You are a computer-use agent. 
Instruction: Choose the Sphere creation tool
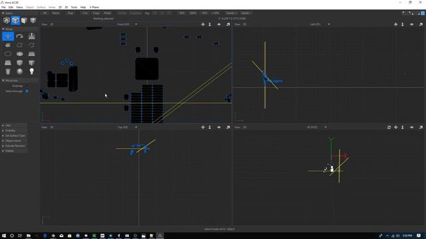(19, 71)
